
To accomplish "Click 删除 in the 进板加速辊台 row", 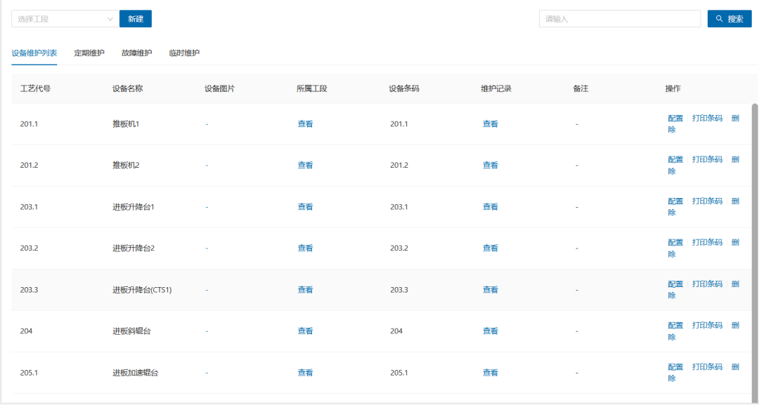I will click(x=735, y=367).
